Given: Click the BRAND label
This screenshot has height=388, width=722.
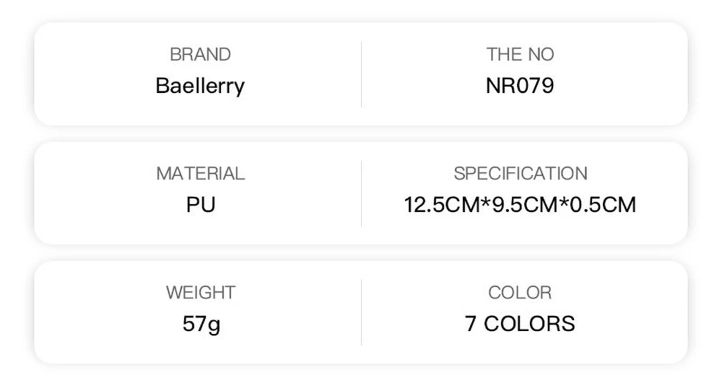Looking at the screenshot, I should (200, 54).
